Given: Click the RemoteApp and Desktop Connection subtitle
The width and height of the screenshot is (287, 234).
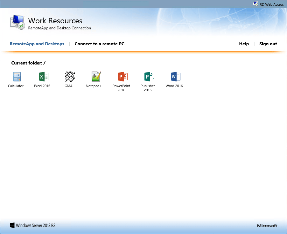Looking at the screenshot, I should coord(59,28).
